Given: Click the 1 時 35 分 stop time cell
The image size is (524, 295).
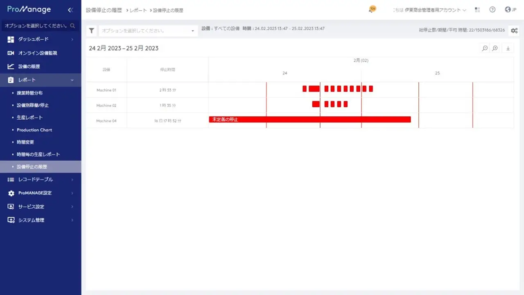Looking at the screenshot, I should [x=168, y=105].
